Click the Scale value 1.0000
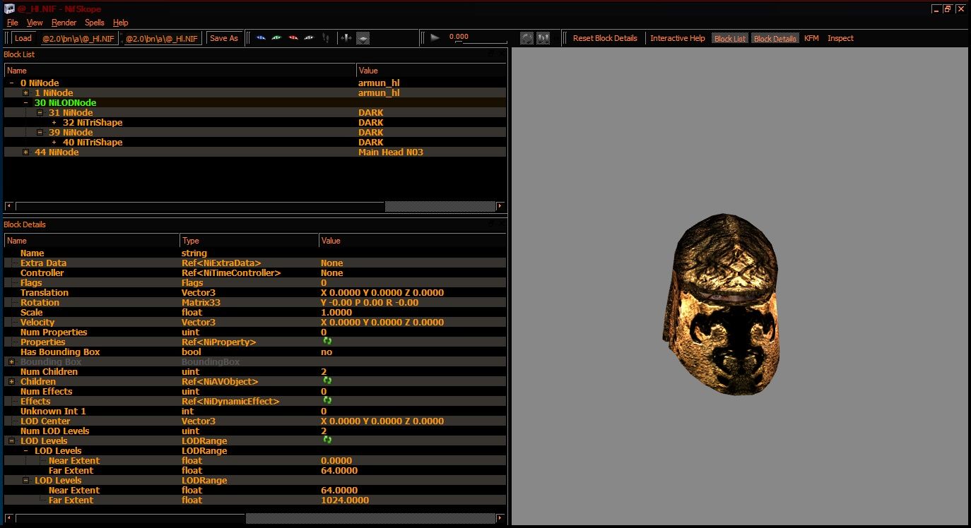 coord(336,313)
